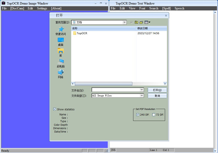Open the Libraries icon in sidebar
218x153 pixels.
(61, 51)
